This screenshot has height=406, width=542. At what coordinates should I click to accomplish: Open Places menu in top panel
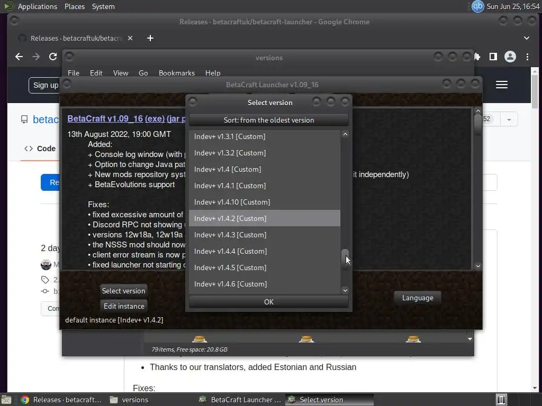[74, 6]
